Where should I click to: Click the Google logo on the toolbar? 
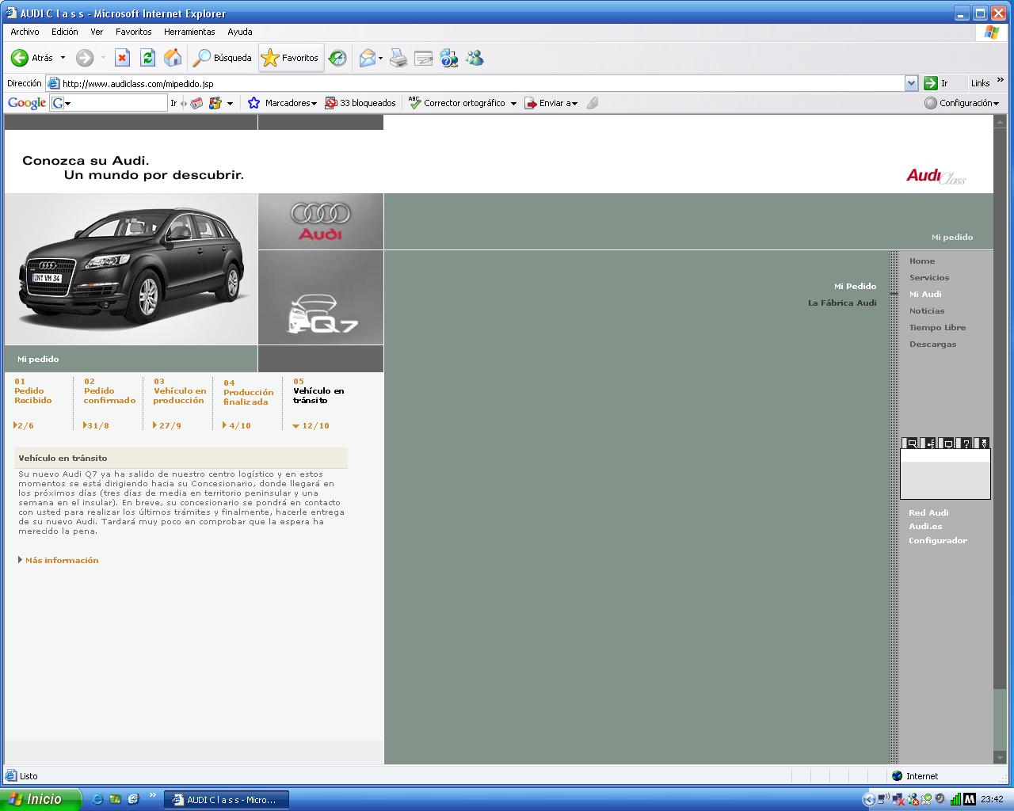click(27, 103)
